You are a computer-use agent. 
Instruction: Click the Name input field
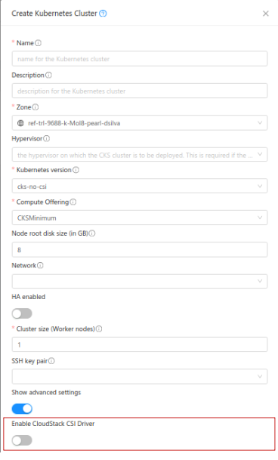pos(140,59)
